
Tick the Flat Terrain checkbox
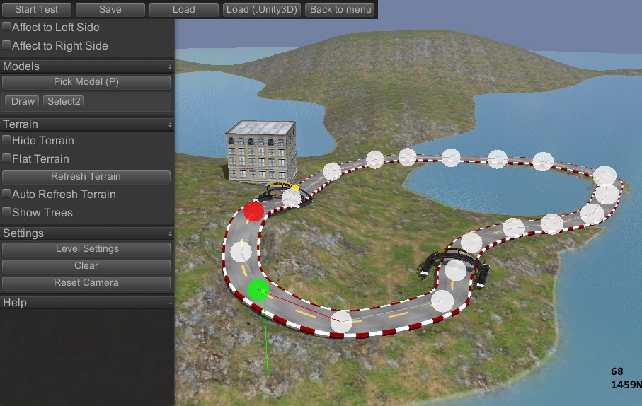[x=6, y=158]
